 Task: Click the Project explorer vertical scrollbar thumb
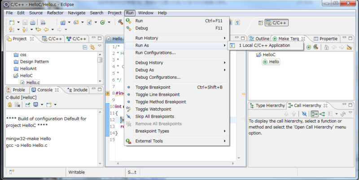(100, 60)
